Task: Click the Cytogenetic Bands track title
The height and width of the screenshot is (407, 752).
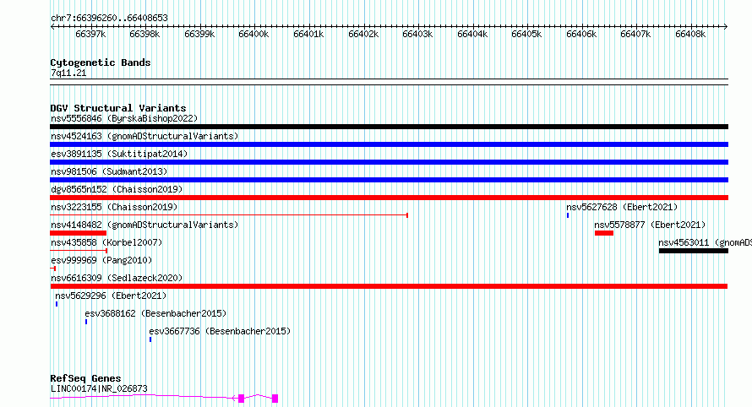Action: 101,62
